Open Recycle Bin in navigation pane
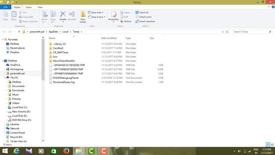This screenshot has width=275, height=155. [16, 137]
